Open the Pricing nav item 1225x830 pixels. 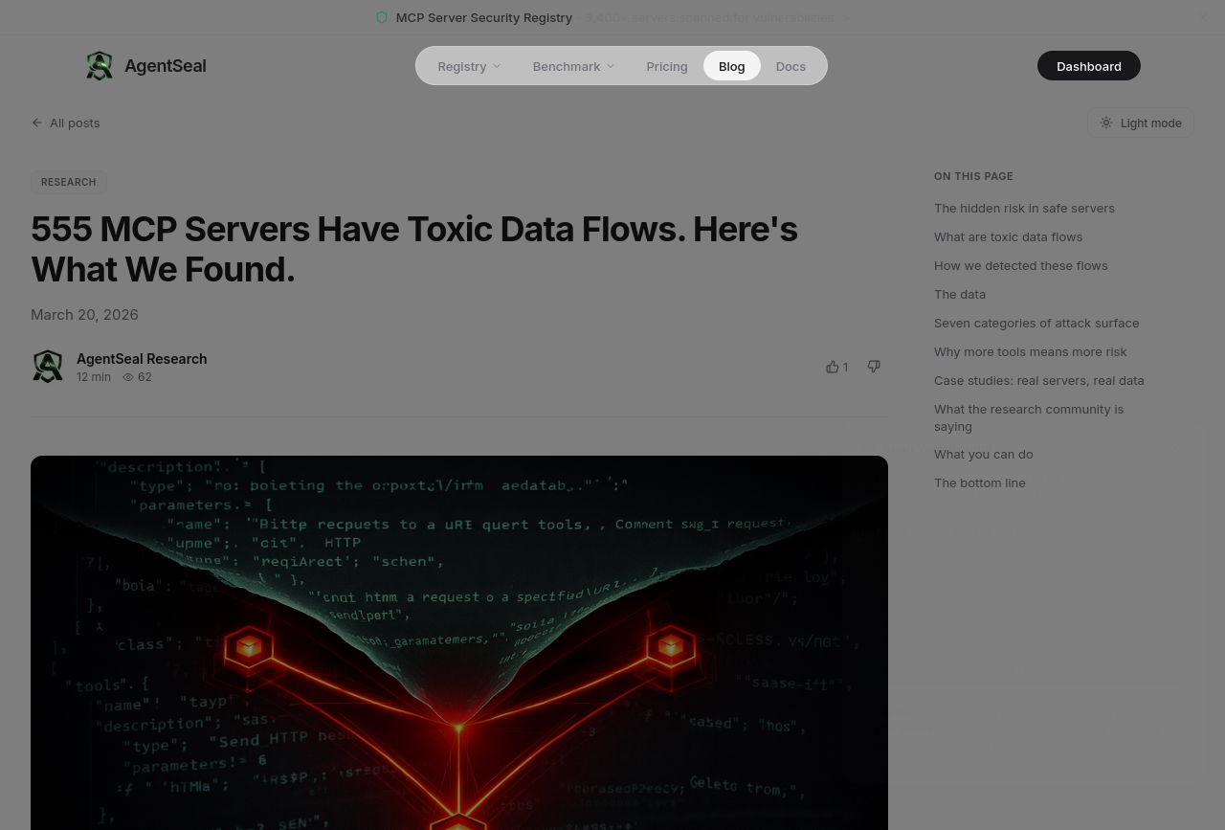(666, 66)
